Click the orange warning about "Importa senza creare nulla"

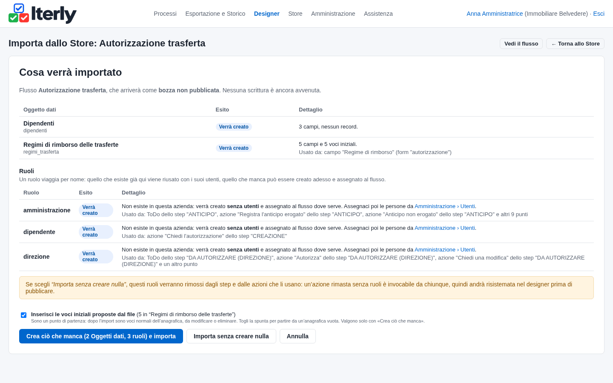pos(306,288)
